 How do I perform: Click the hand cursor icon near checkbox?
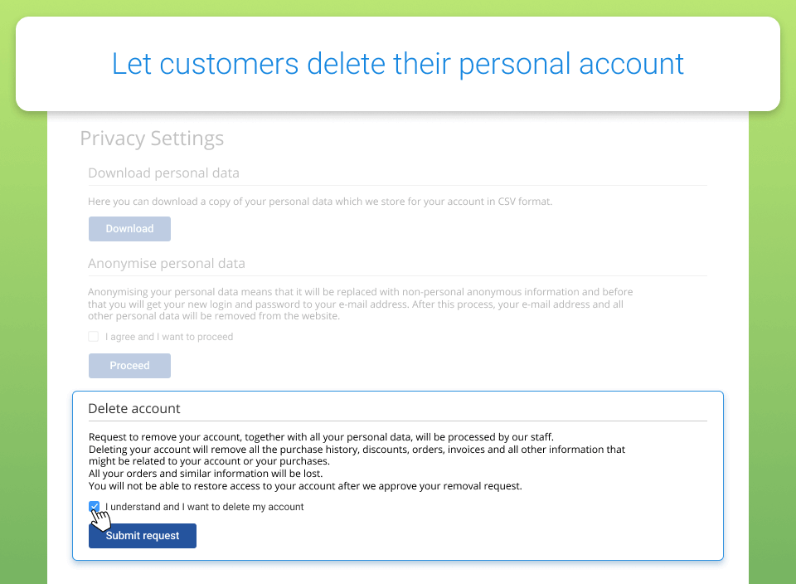[100, 518]
